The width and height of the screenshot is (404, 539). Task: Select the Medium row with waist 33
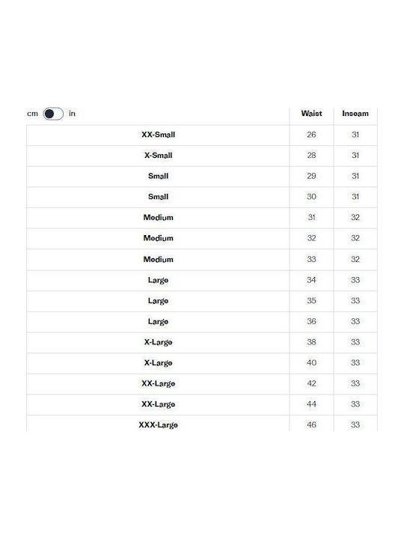point(202,260)
